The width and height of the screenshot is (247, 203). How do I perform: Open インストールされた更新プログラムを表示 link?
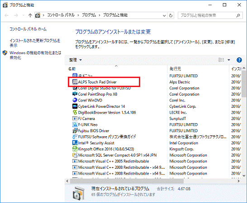tap(35, 43)
